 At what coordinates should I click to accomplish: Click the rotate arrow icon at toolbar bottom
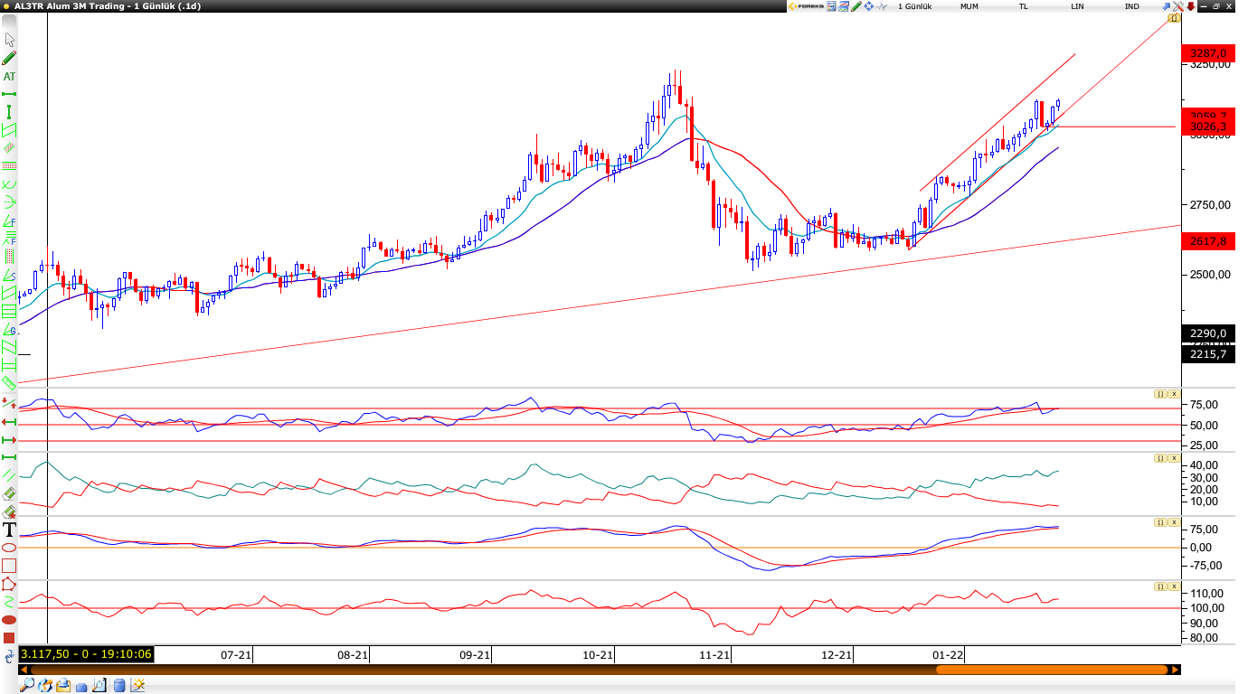9,657
